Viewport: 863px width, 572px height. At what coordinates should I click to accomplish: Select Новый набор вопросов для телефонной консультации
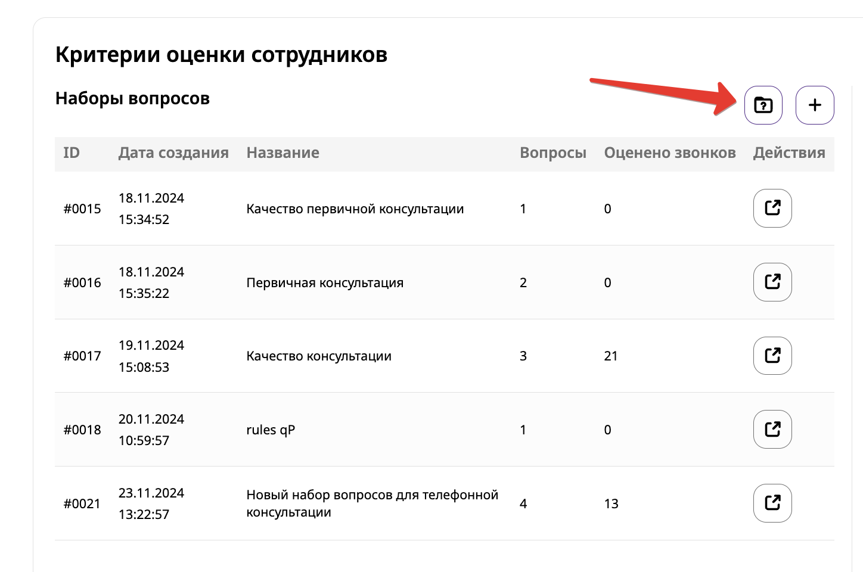tap(372, 503)
